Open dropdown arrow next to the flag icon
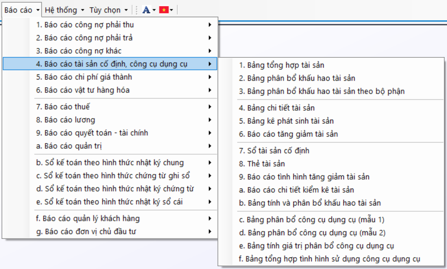Viewport: 447px width, 269px height. pos(171,10)
